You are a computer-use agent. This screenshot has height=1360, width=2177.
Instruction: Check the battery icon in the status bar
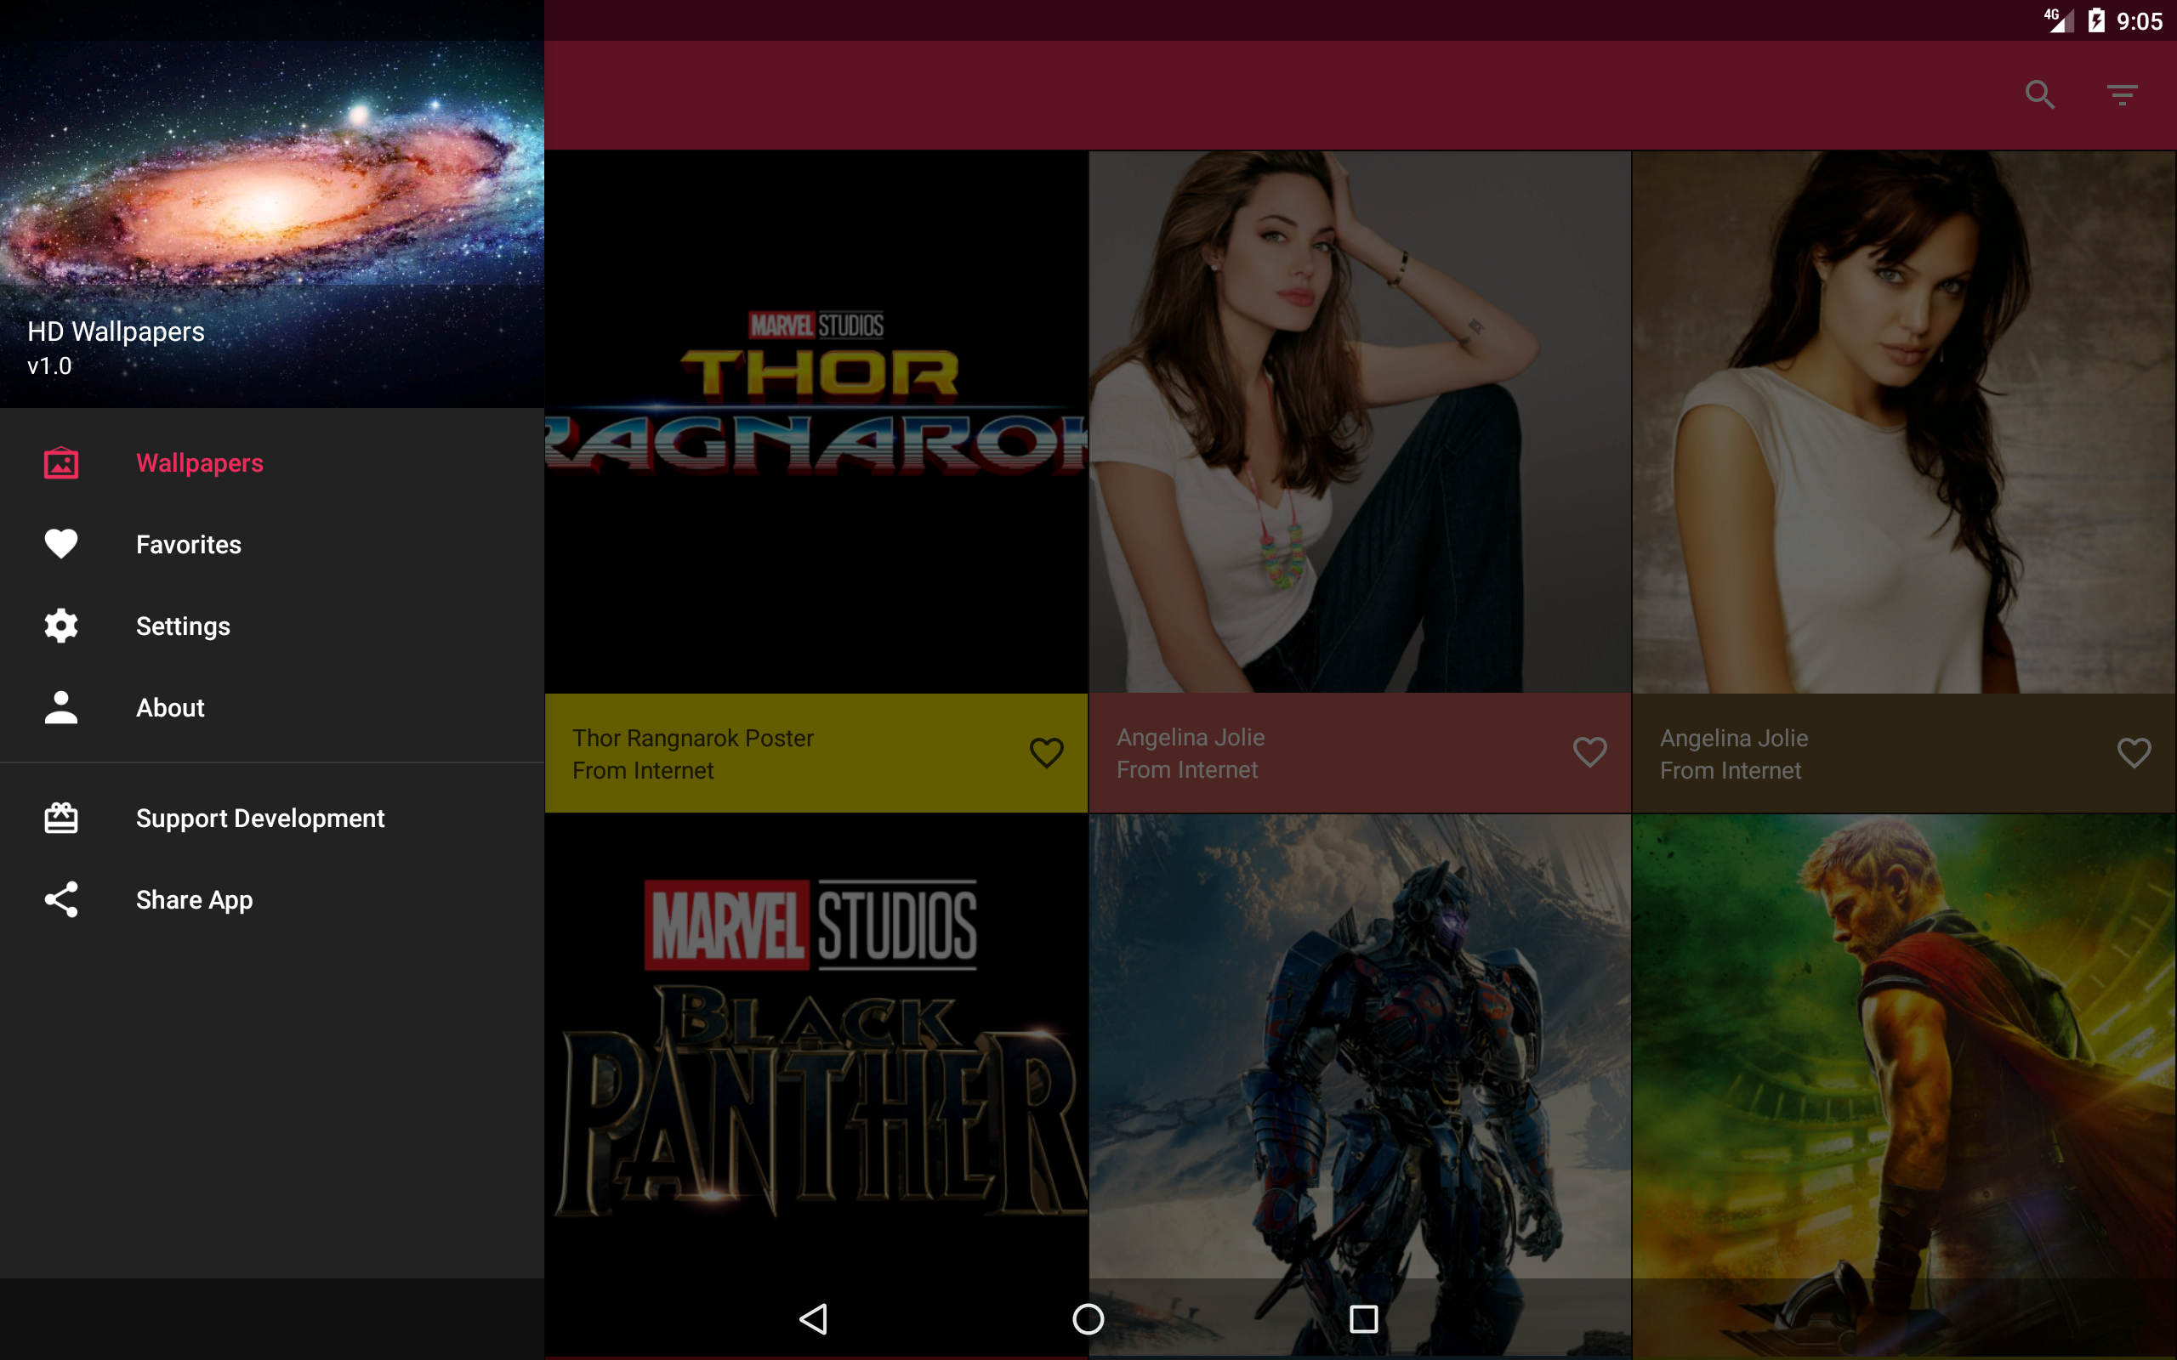[x=2096, y=20]
